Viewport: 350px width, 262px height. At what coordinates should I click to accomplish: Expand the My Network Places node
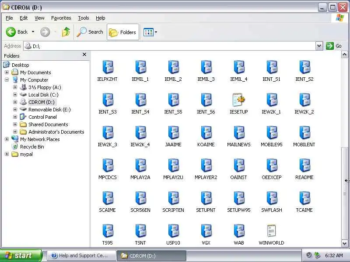click(x=7, y=139)
